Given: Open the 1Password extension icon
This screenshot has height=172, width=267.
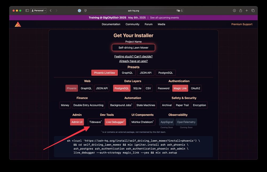Looking at the screenshot, I should 79,11.
